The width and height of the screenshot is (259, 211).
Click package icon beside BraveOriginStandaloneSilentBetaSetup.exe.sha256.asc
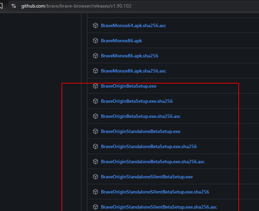pyautogui.click(x=95, y=207)
